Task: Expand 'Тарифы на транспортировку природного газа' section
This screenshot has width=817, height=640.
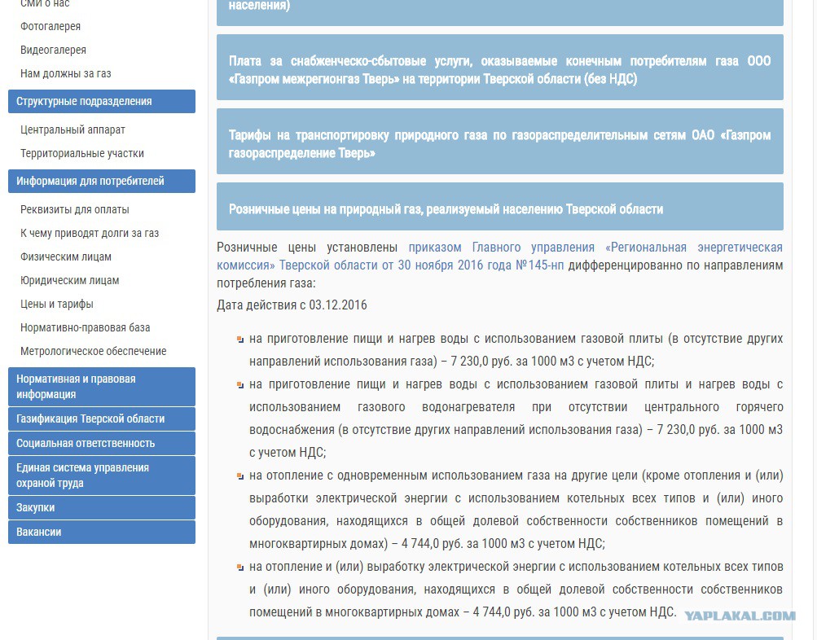Action: 499,141
